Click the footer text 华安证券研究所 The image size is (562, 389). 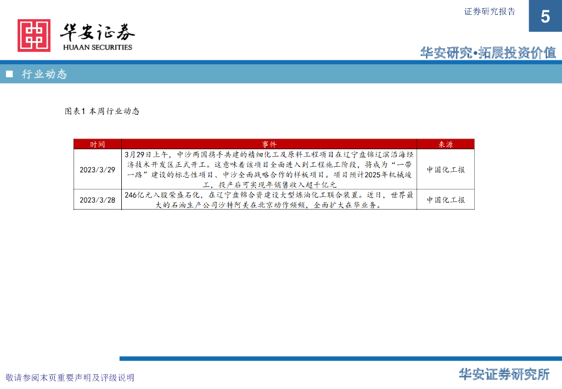click(504, 374)
